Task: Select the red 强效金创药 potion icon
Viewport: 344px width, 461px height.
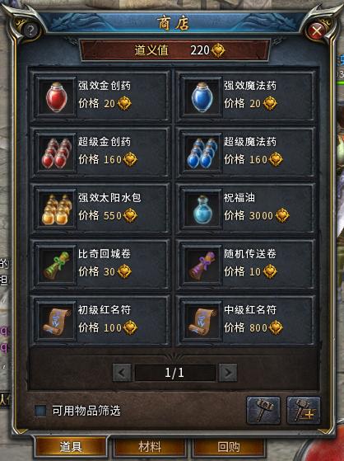Action: coord(56,97)
